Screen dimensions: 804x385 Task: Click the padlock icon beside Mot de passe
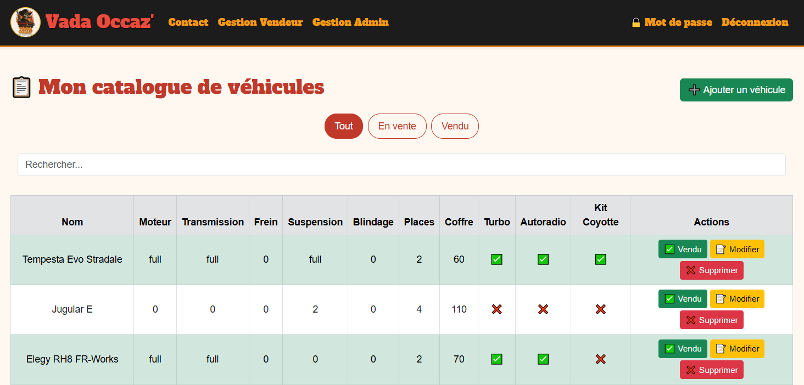pos(636,22)
